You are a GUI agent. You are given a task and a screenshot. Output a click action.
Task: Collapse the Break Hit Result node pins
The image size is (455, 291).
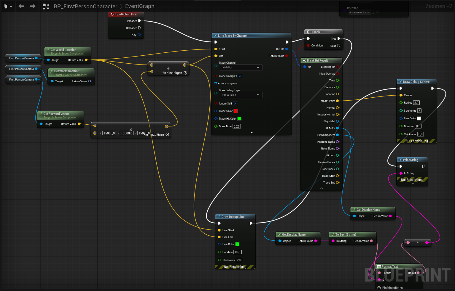[322, 188]
